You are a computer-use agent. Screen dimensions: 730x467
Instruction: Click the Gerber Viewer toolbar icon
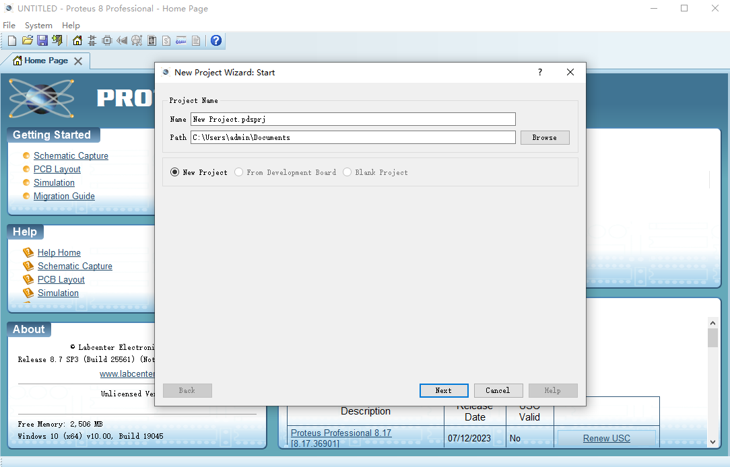pyautogui.click(x=137, y=40)
